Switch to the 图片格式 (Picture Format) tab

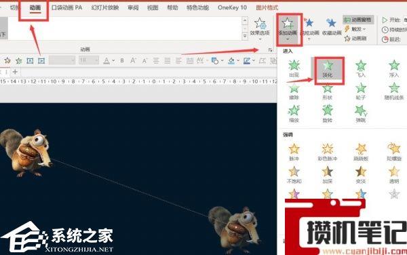click(x=267, y=7)
